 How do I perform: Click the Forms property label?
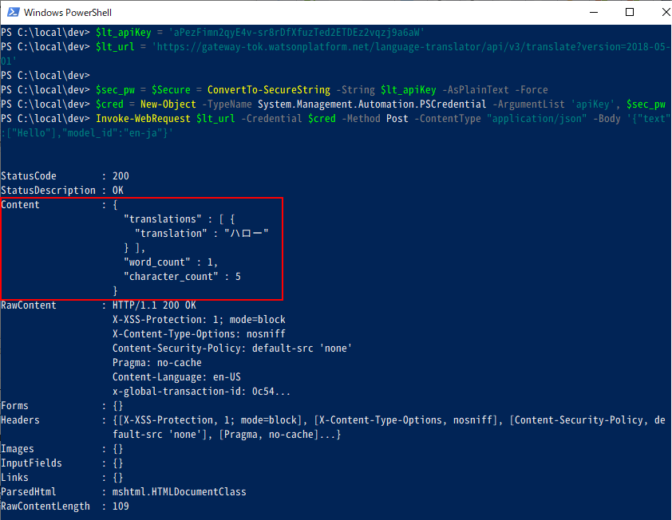14,406
